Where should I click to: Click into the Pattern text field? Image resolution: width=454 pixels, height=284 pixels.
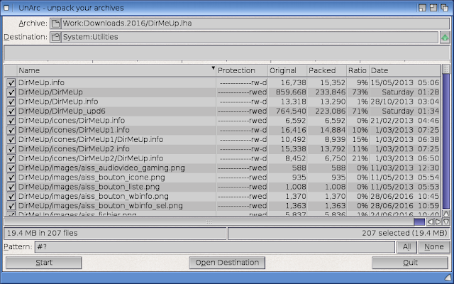(x=213, y=246)
